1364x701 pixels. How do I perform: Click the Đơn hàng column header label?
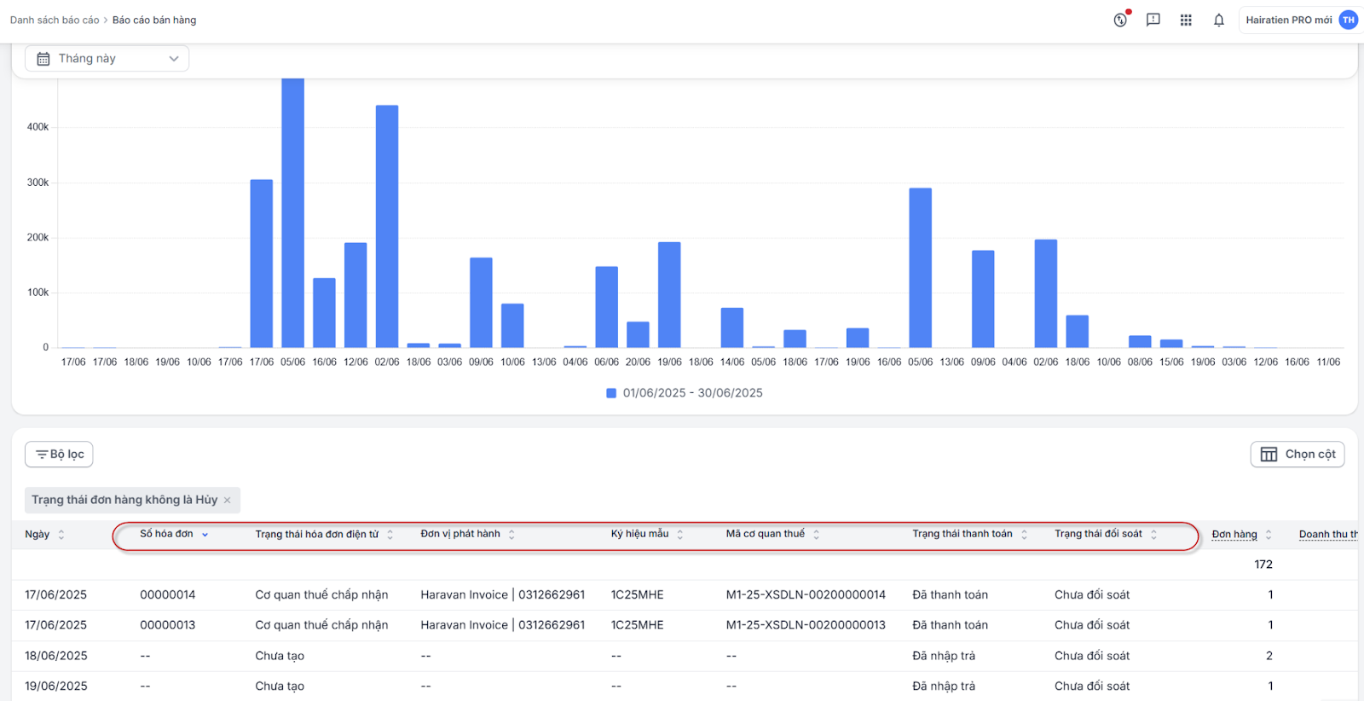1234,535
